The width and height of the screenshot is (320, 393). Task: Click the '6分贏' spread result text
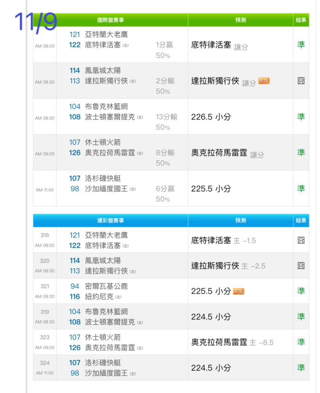coord(165,189)
